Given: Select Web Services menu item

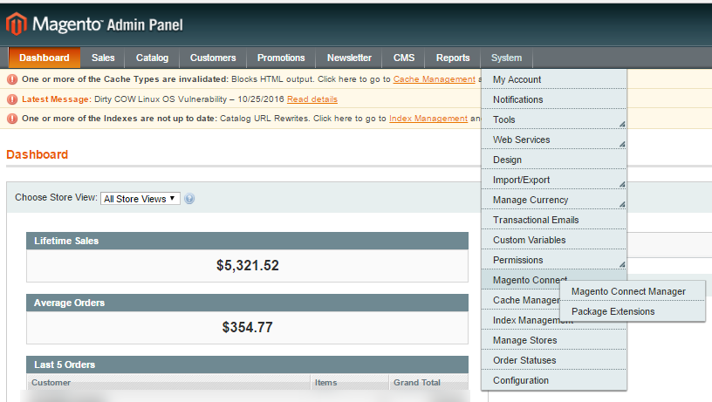Looking at the screenshot, I should point(554,140).
